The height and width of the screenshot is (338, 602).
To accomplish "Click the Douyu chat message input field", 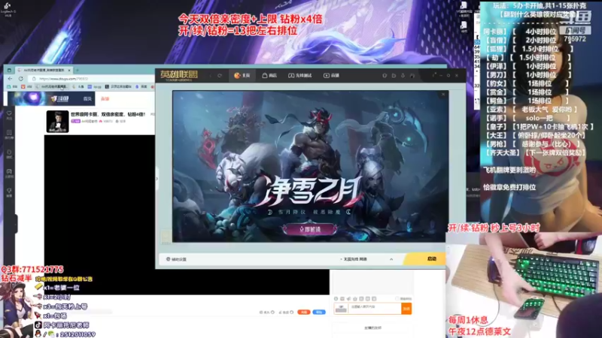I will [375, 308].
